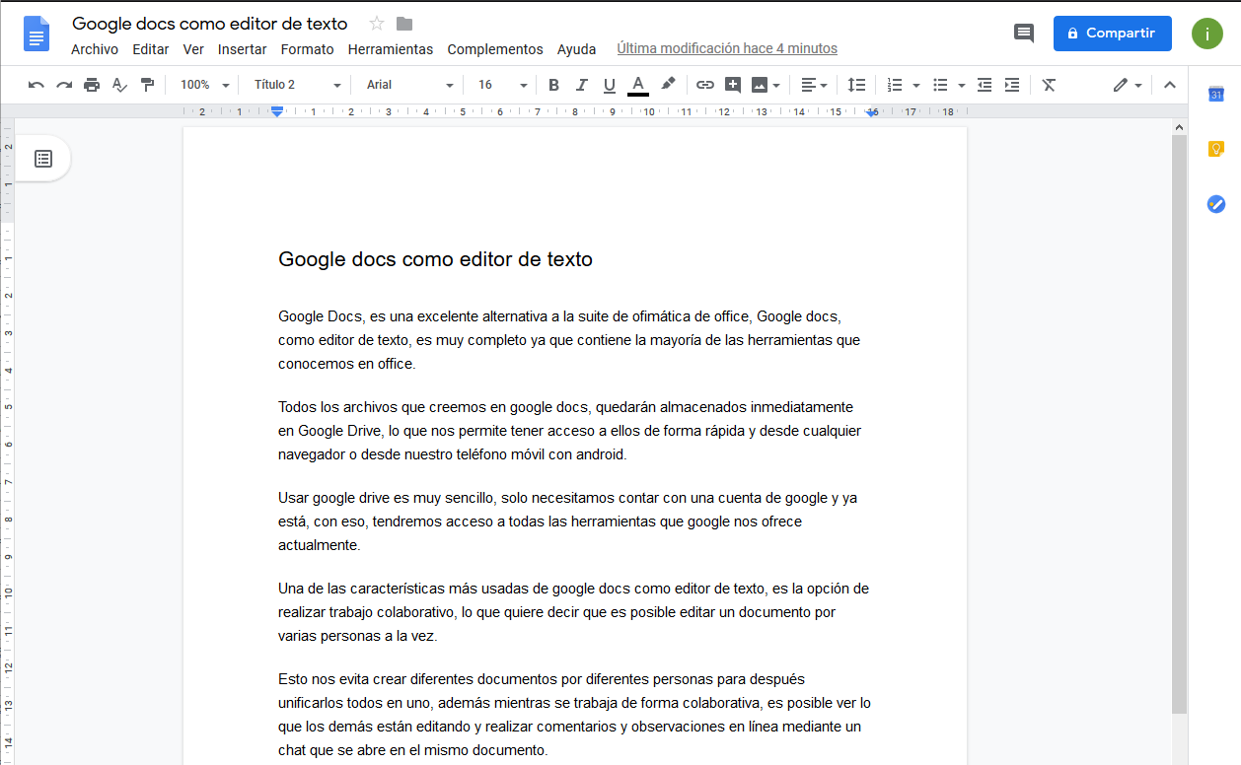Viewport: 1241px width, 765px height.
Task: Expand numbered list options arrow
Action: pos(915,85)
